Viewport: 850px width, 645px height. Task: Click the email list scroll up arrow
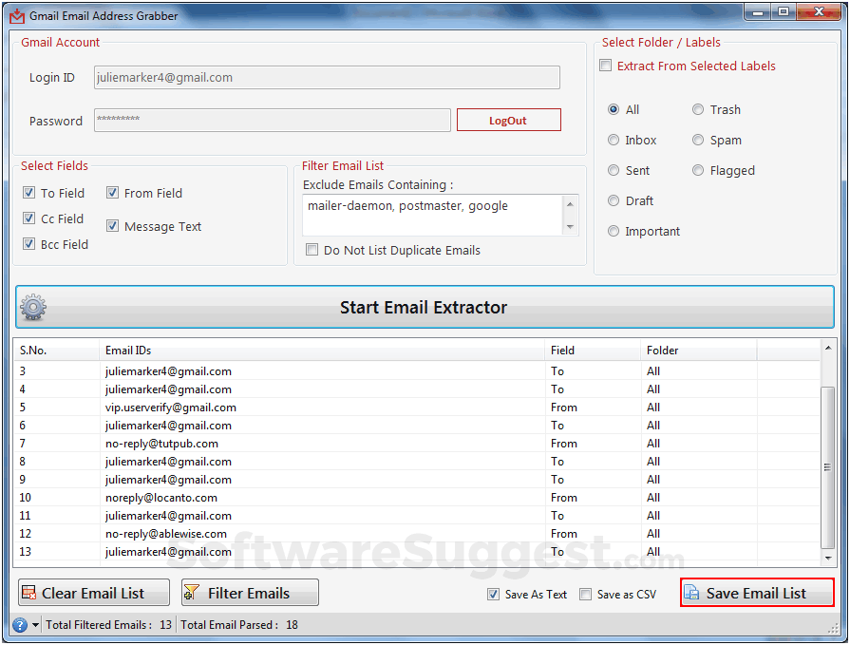click(x=828, y=348)
